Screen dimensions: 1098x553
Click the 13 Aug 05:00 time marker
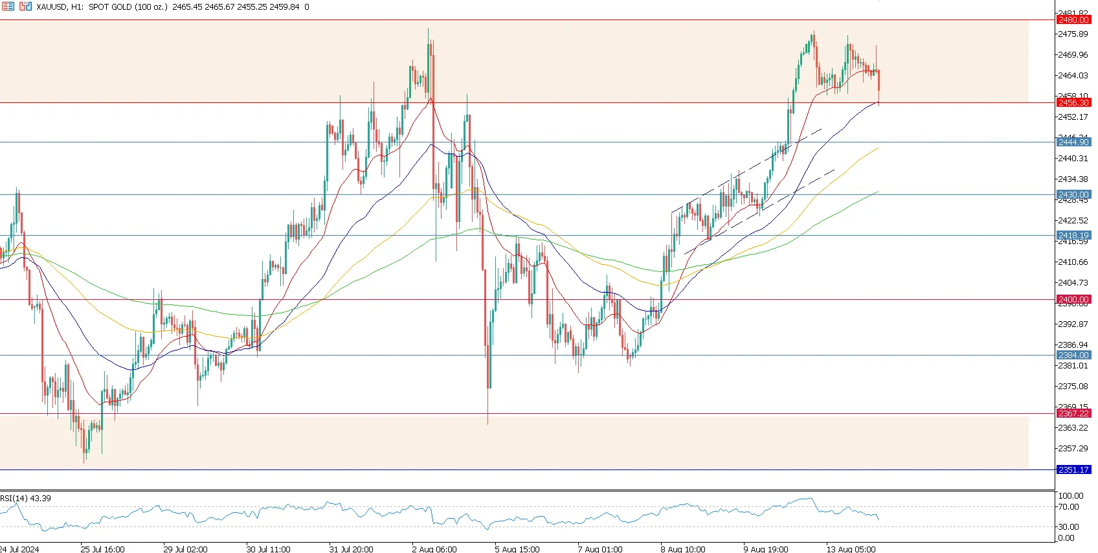point(851,549)
